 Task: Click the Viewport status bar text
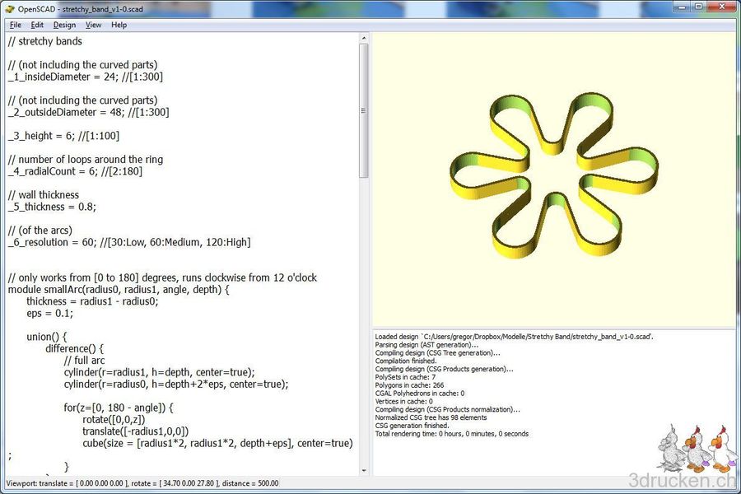(142, 483)
